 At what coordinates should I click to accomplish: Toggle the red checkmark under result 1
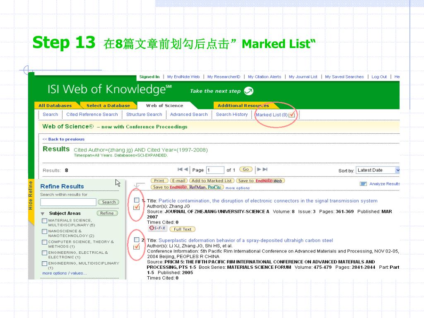(x=137, y=207)
